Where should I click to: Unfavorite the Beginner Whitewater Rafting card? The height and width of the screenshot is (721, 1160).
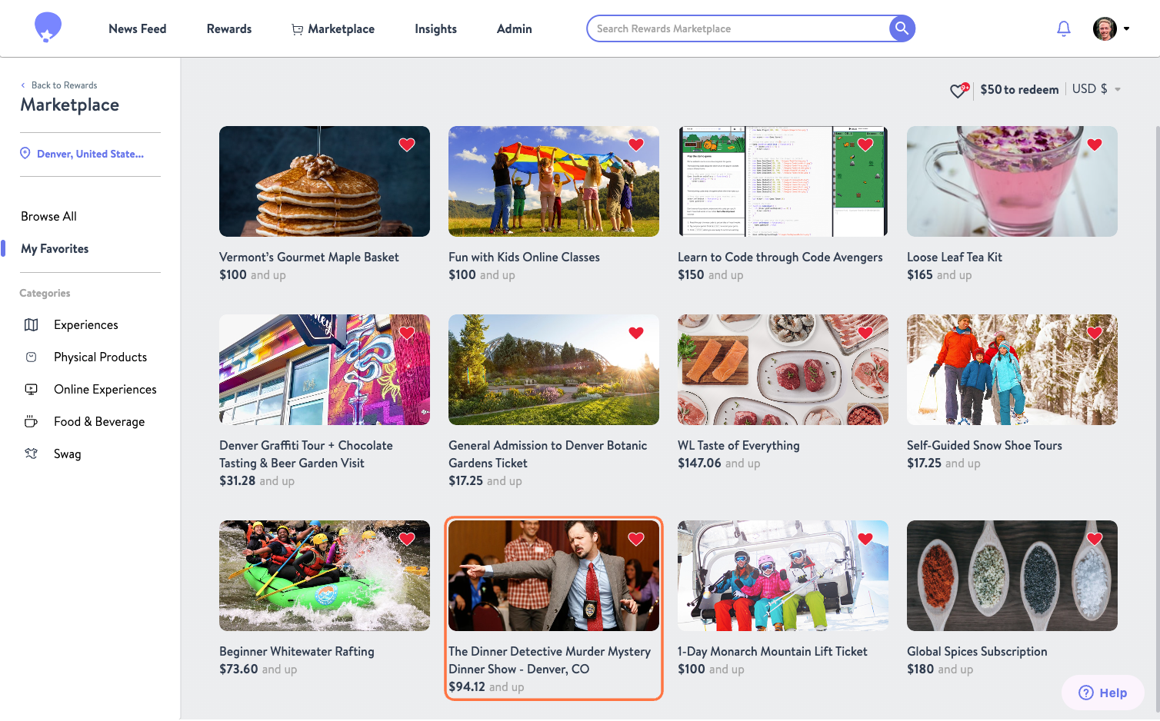(x=407, y=539)
